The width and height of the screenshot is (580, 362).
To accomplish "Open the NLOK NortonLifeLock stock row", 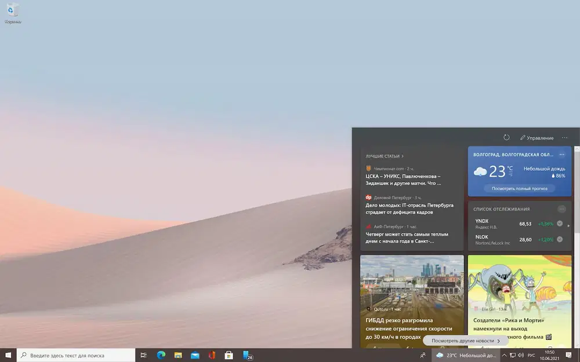I will pyautogui.click(x=519, y=240).
